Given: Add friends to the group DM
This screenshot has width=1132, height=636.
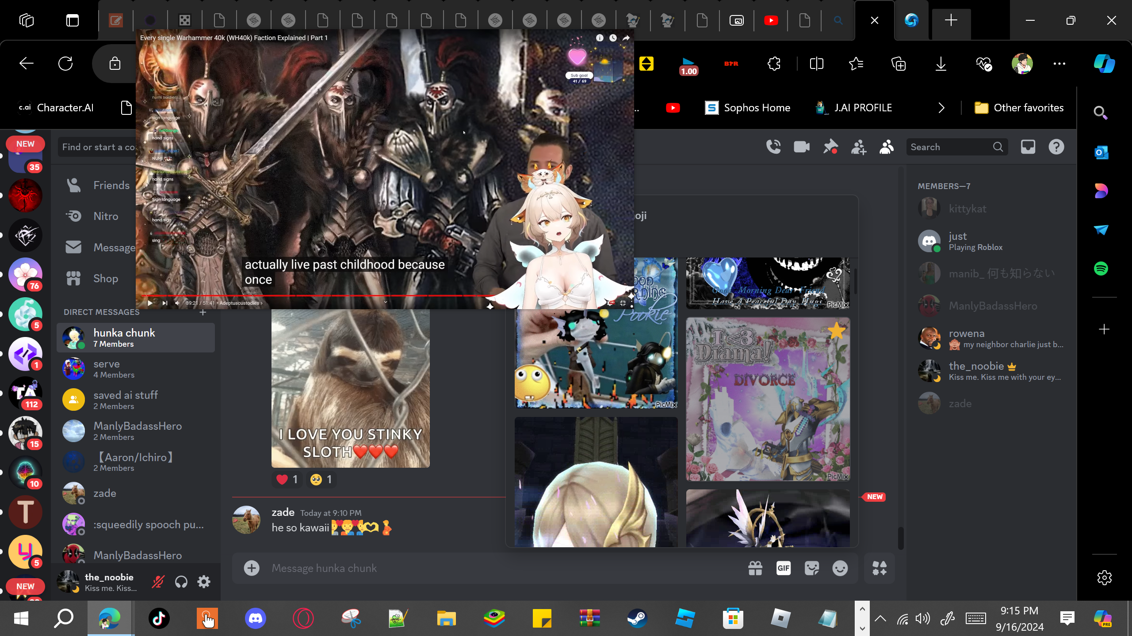Looking at the screenshot, I should (x=859, y=147).
